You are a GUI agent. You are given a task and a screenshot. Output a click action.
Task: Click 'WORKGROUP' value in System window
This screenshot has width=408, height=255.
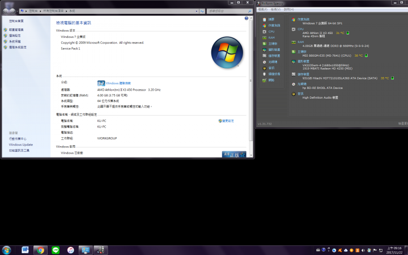(x=107, y=138)
